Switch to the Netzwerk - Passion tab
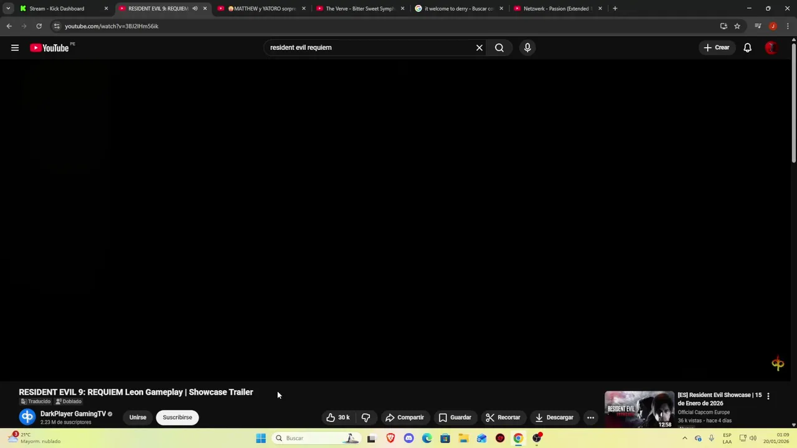This screenshot has height=448, width=797. point(557,9)
